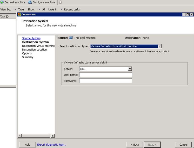Viewport: 194px width, 148px height.
Task: Click the Task ID column header
Action: pos(8,16)
